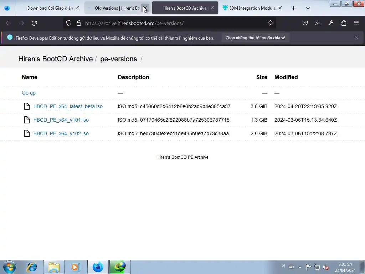Select md5 text 07170465c2f892088b7a725306737715
Viewport: 365px width, 274px height.
185,120
